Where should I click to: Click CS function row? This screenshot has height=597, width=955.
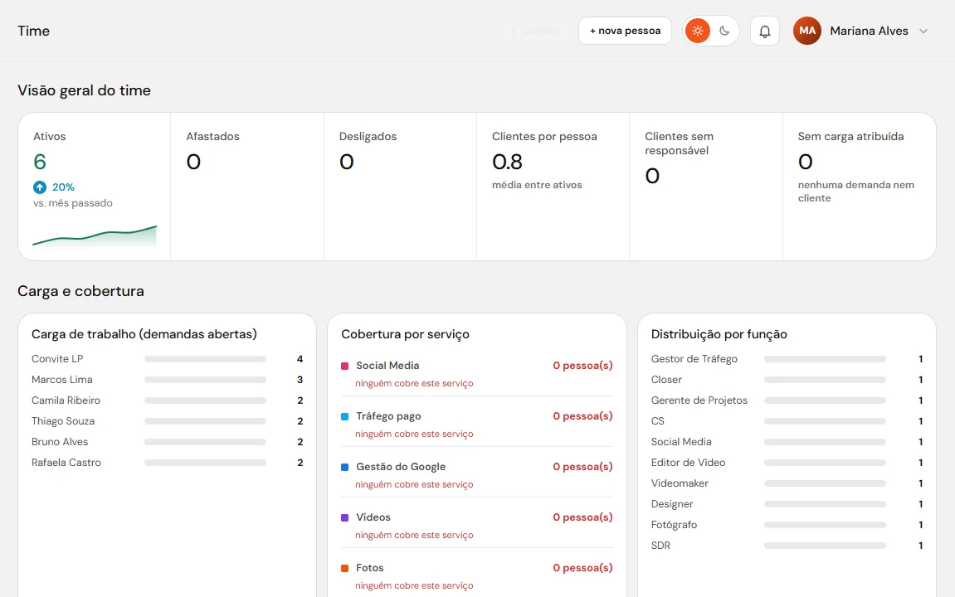(787, 421)
